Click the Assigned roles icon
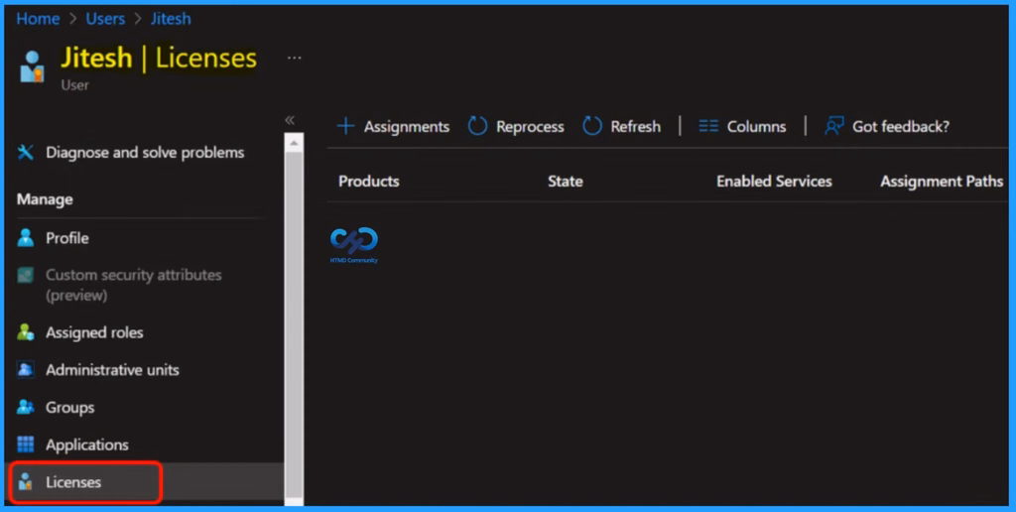The width and height of the screenshot is (1016, 512). click(x=25, y=332)
